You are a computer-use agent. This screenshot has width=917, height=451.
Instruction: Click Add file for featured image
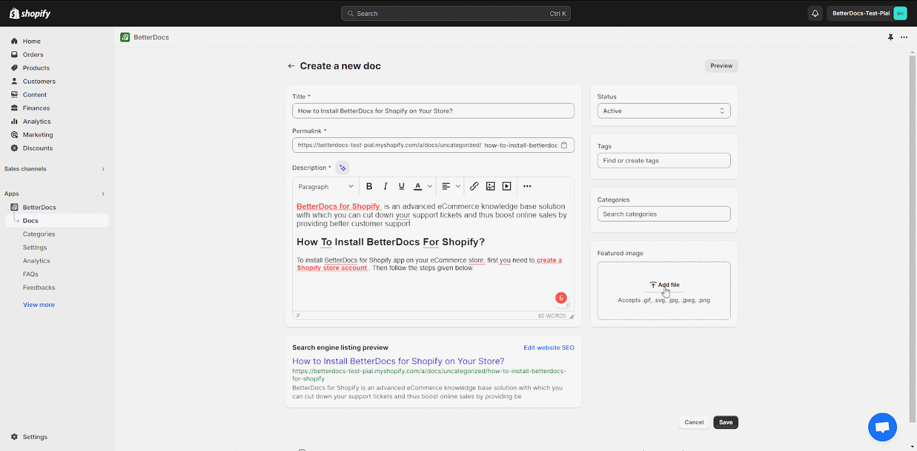tap(664, 285)
